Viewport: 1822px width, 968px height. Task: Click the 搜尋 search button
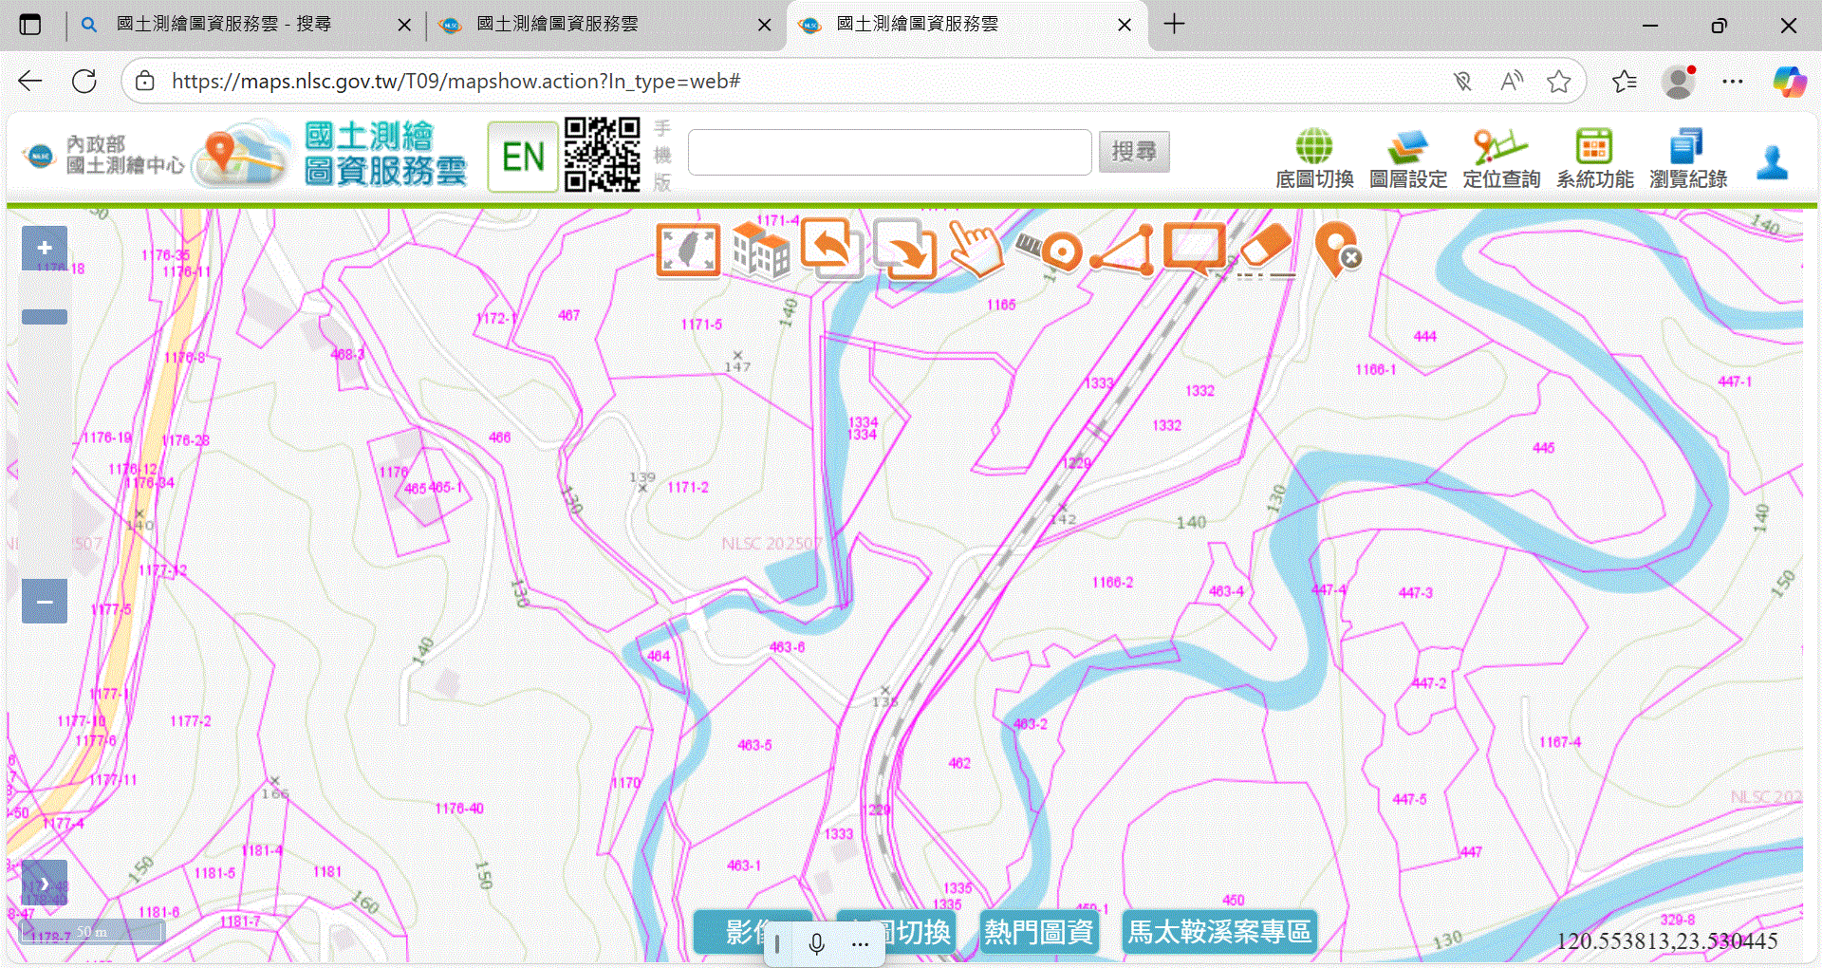point(1134,152)
